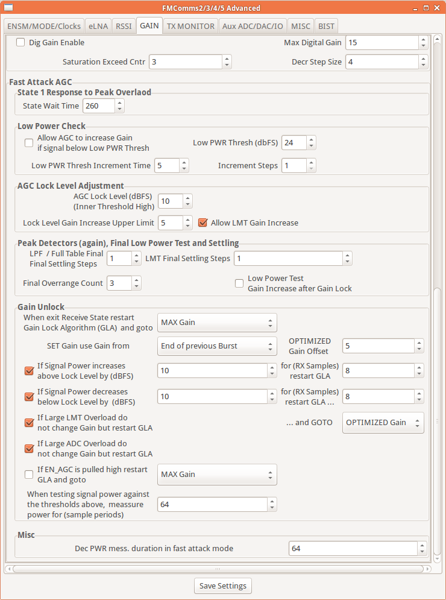This screenshot has height=600, width=446.
Task: Click the measure power sample periods field
Action: [x=212, y=504]
